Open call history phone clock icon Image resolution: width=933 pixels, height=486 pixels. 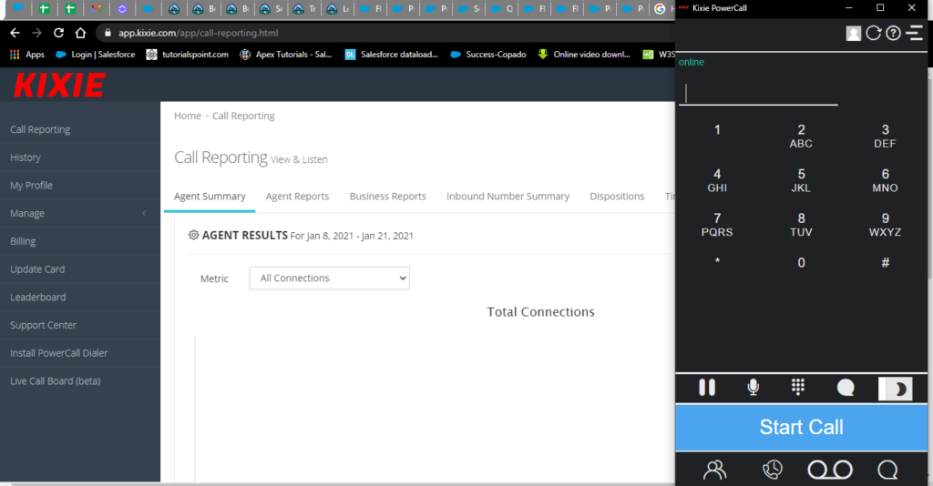pos(773,470)
